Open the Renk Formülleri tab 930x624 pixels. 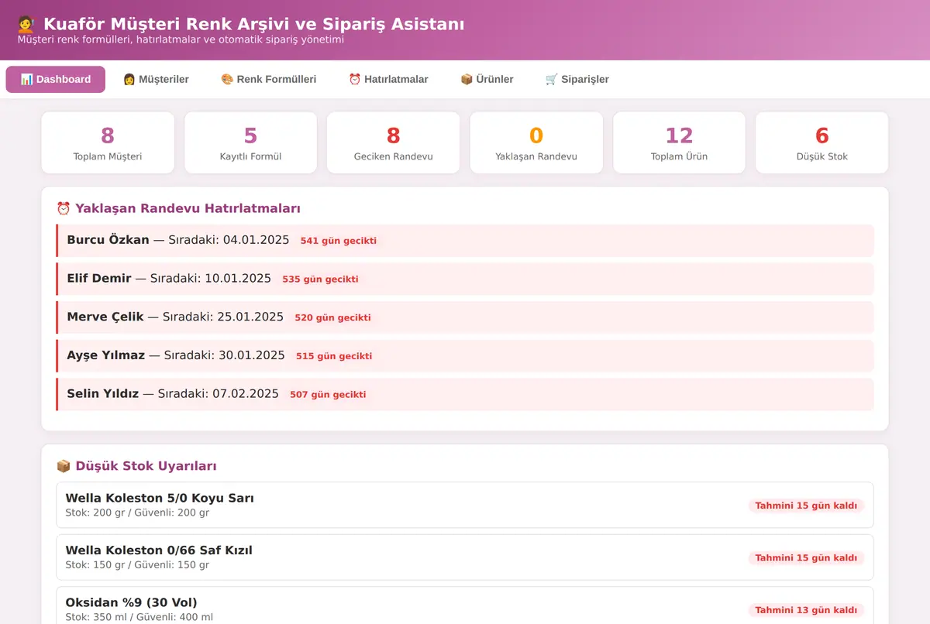(x=269, y=79)
